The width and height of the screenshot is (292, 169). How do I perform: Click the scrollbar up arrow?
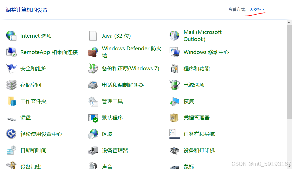pos(289,22)
